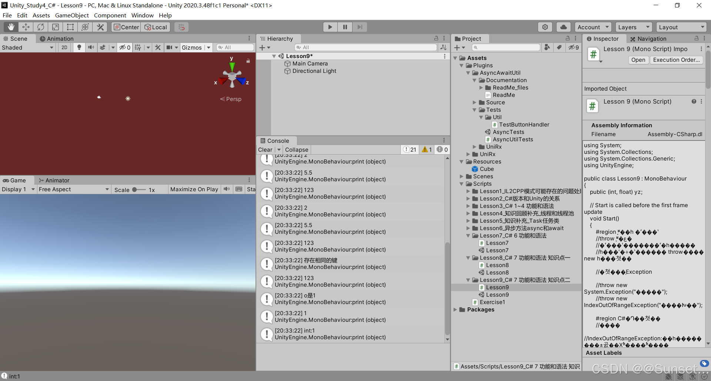Viewport: 711px width, 381px height.
Task: Toggle grid snapping icon
Action: 181,27
